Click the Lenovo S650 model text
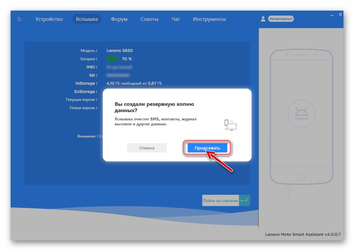This screenshot has height=251, width=354. [x=120, y=51]
